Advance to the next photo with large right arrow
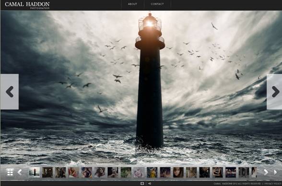The image size is (282, 186). coord(274,92)
